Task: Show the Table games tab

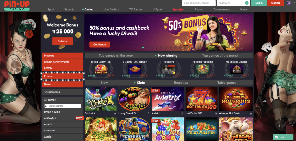Action: click(x=227, y=83)
